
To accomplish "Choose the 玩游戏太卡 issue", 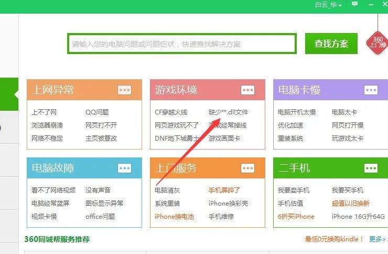I will 348,139.
